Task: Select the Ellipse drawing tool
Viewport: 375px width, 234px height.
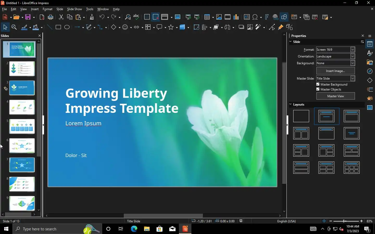Action: tap(67, 27)
